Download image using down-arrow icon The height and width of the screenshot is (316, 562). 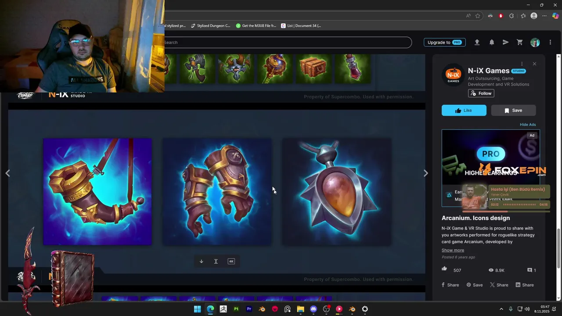pyautogui.click(x=202, y=261)
